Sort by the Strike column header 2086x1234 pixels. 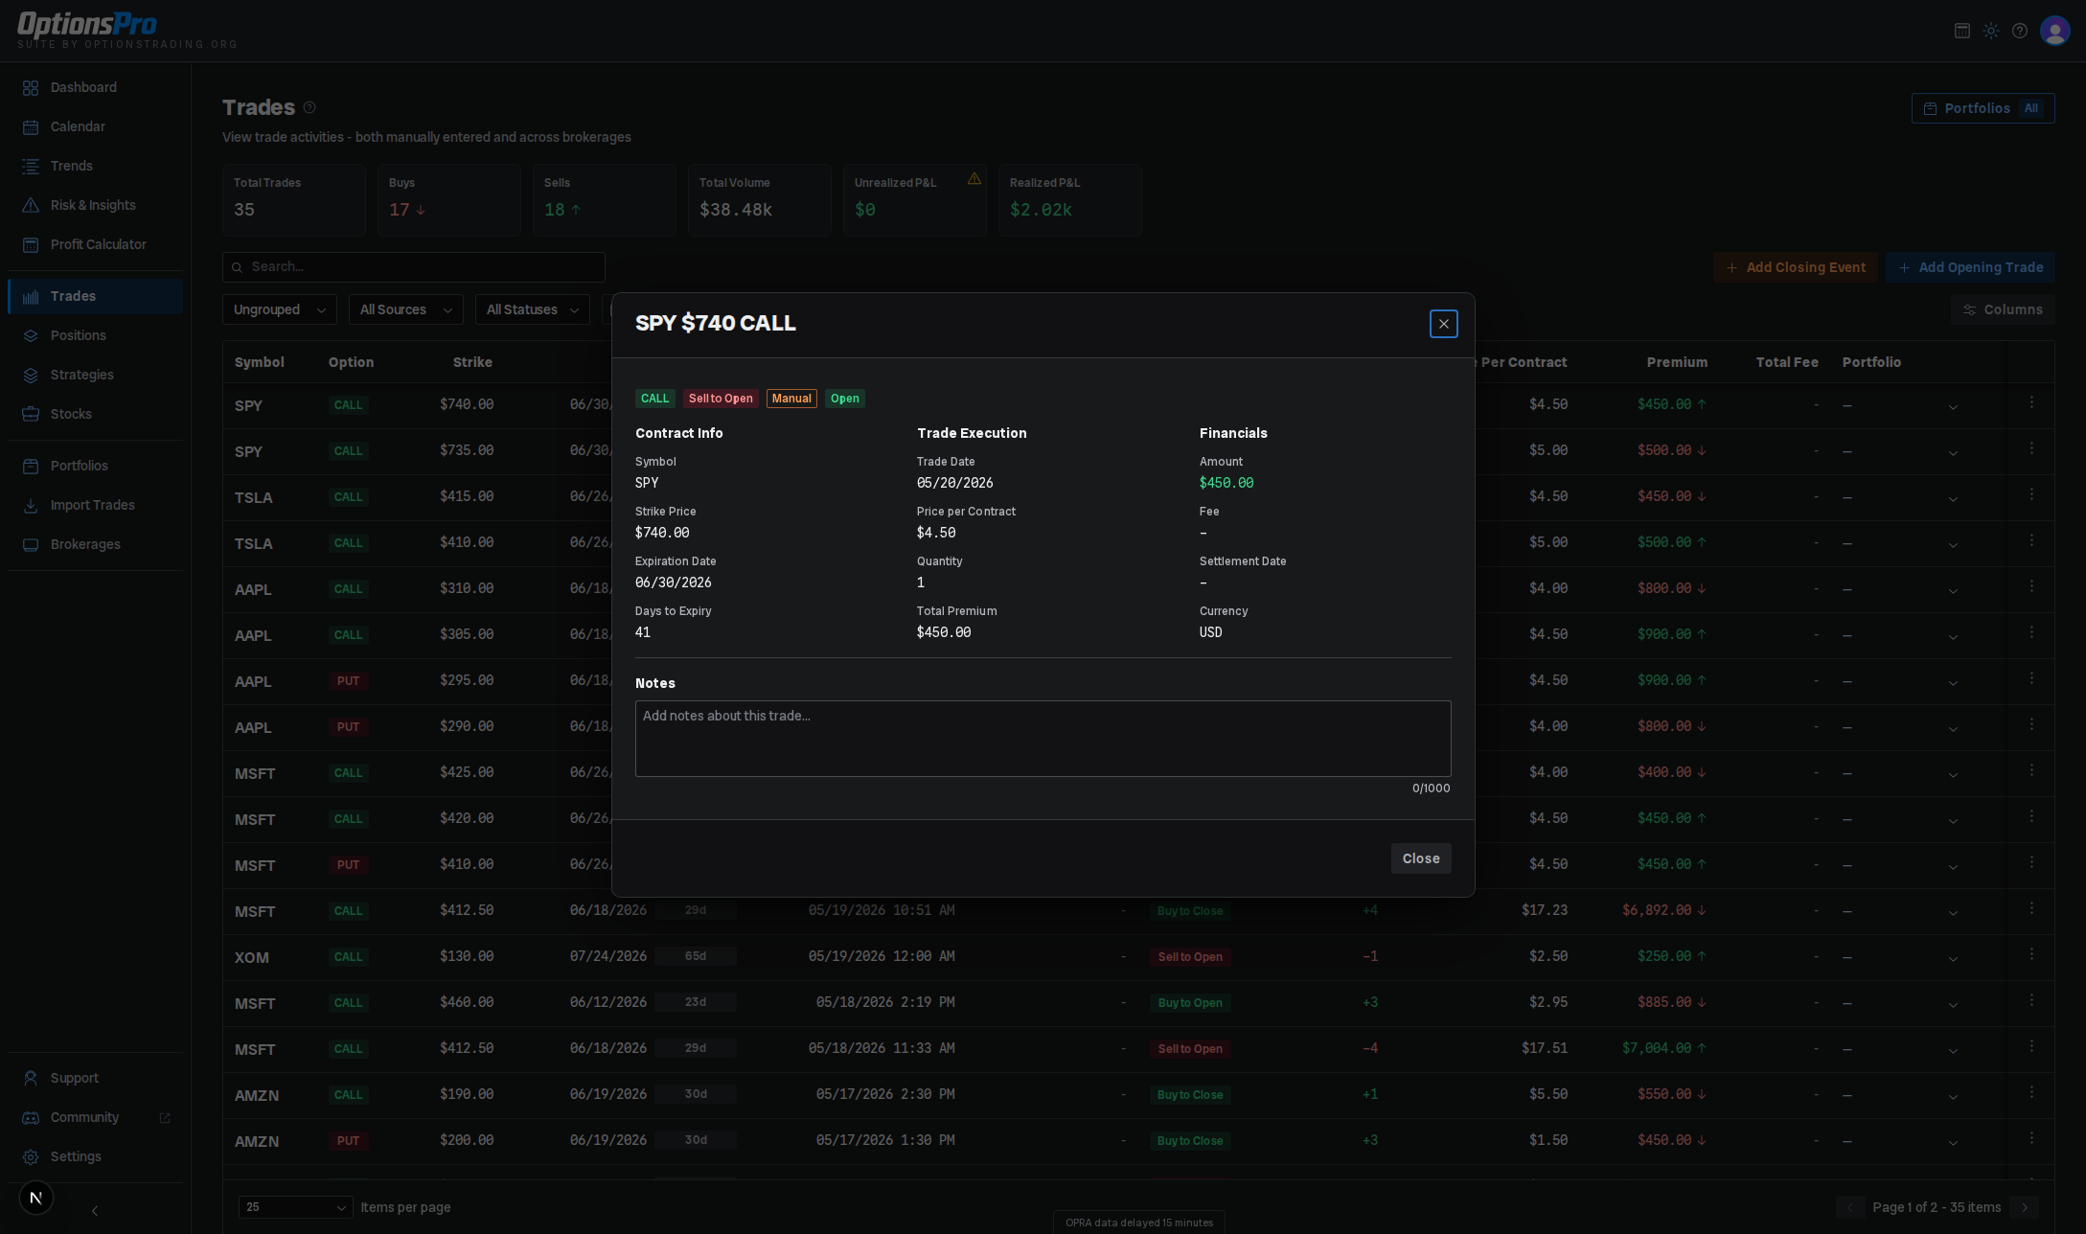(472, 362)
